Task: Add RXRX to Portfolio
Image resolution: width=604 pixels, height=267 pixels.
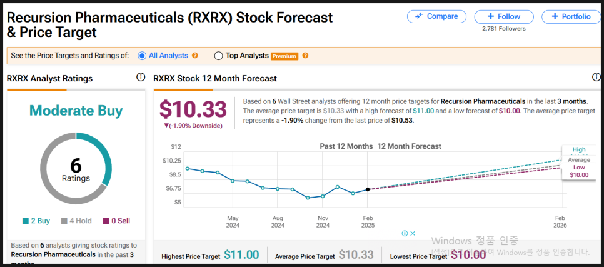Action: [x=571, y=16]
